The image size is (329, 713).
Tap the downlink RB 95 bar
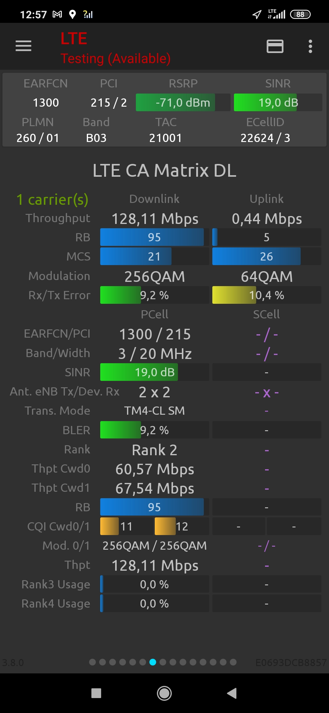click(x=154, y=237)
